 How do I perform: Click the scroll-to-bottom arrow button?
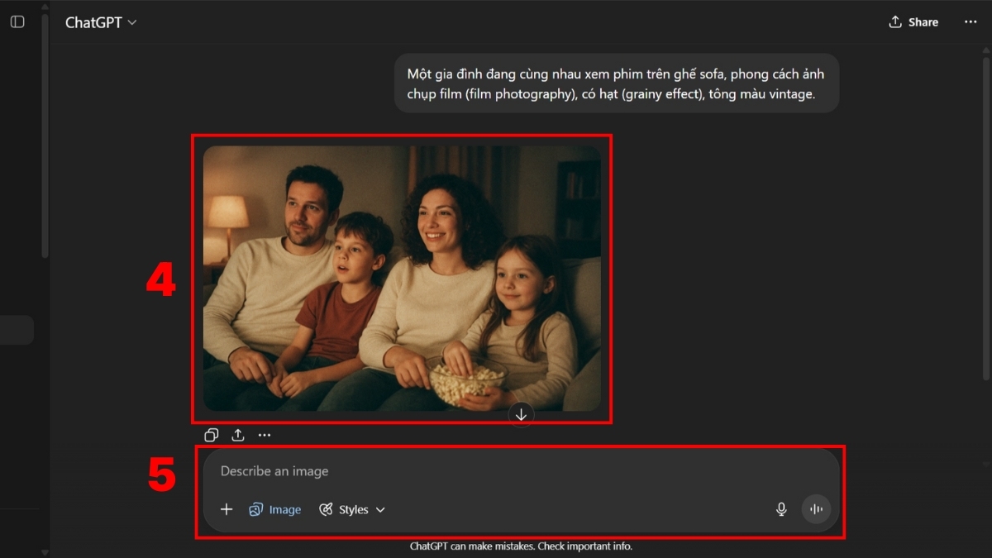521,415
